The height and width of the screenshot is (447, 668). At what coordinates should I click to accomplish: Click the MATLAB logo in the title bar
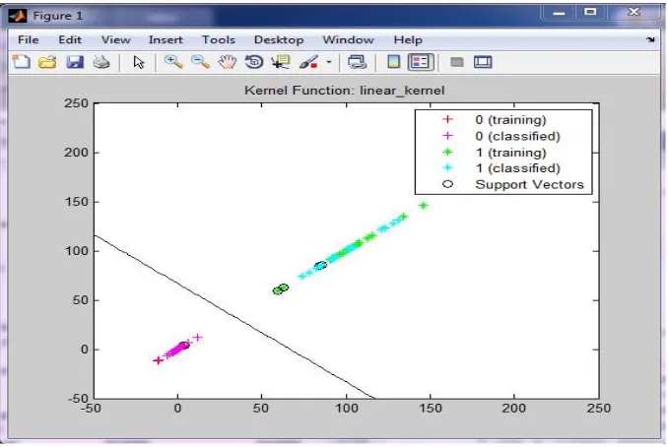point(17,16)
